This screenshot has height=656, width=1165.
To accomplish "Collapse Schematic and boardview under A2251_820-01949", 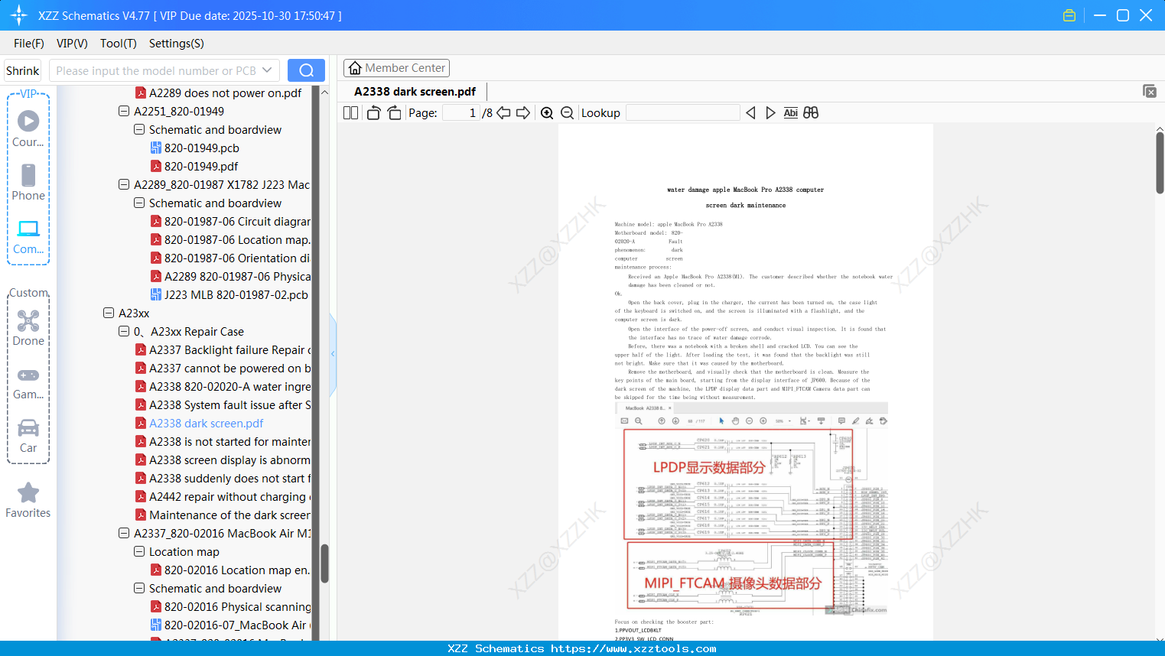I will tap(139, 130).
